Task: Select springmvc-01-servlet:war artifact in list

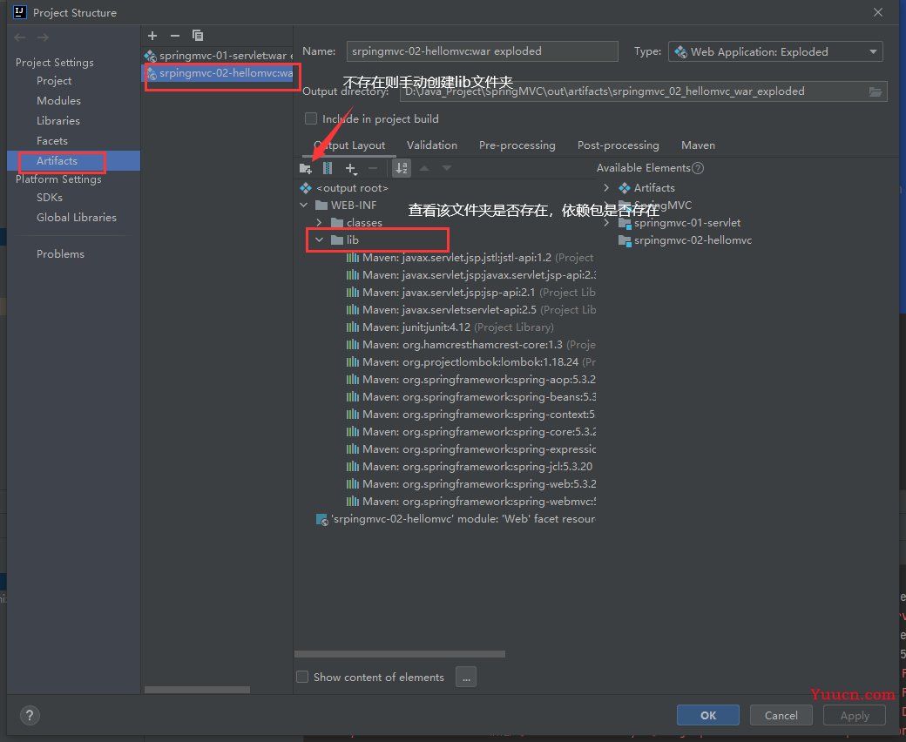Action: (x=218, y=56)
